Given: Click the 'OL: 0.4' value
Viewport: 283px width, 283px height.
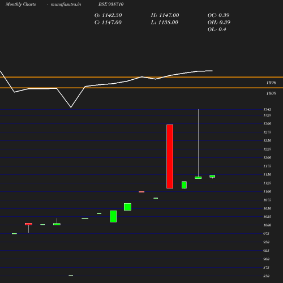Looking at the screenshot, I should tap(217, 29).
